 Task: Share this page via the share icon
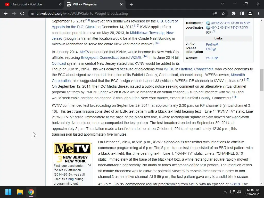(x=215, y=13)
